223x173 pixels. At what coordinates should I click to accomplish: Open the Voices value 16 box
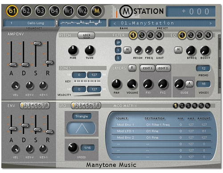tap(203, 84)
